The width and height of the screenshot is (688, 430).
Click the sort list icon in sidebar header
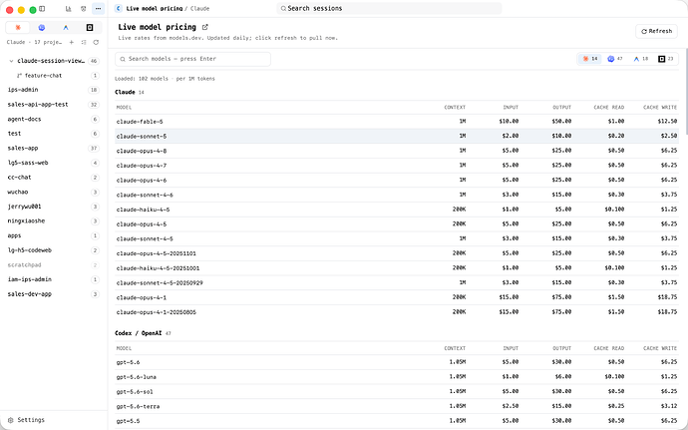(x=84, y=42)
